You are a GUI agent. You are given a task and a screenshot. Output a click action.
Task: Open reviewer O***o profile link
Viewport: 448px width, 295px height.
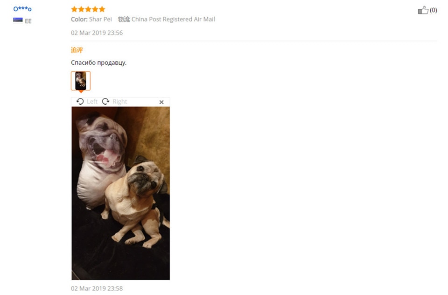pyautogui.click(x=22, y=9)
